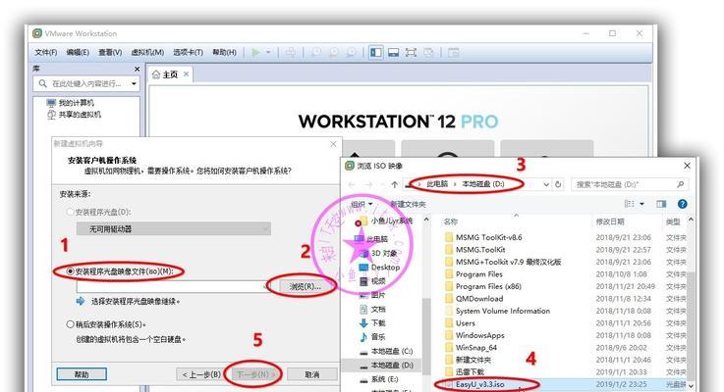Enter full screen mode icon in VMware toolbar

click(x=411, y=53)
